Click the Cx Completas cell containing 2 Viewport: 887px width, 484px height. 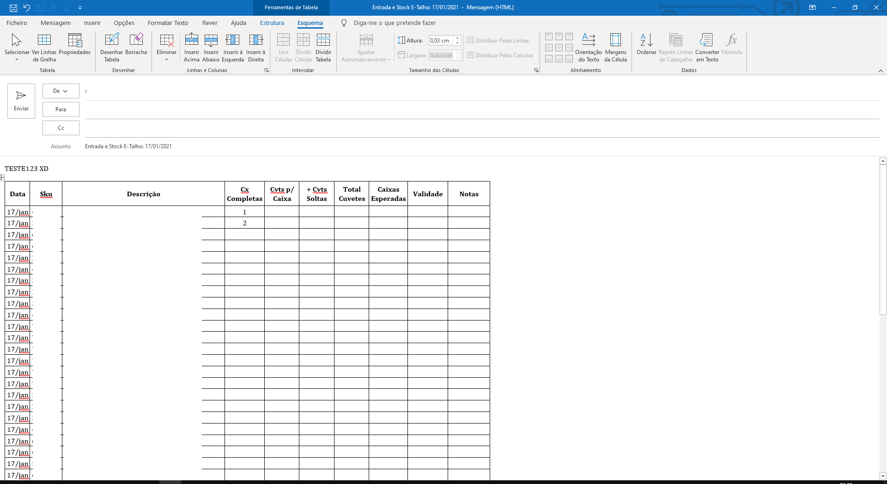tap(244, 223)
